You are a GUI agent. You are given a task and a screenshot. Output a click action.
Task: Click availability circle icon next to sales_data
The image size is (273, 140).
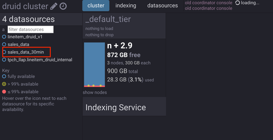coord(4,44)
